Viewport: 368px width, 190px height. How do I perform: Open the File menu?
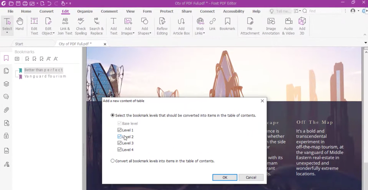point(10,12)
